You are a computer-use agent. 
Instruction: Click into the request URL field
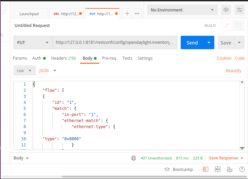point(115,43)
